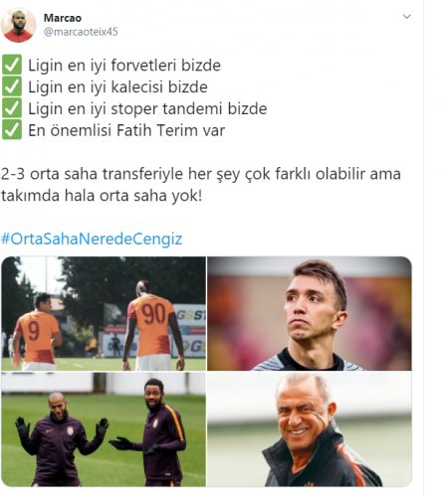The width and height of the screenshot is (442, 496).
Task: Click Marcao's profile avatar
Action: (x=19, y=25)
